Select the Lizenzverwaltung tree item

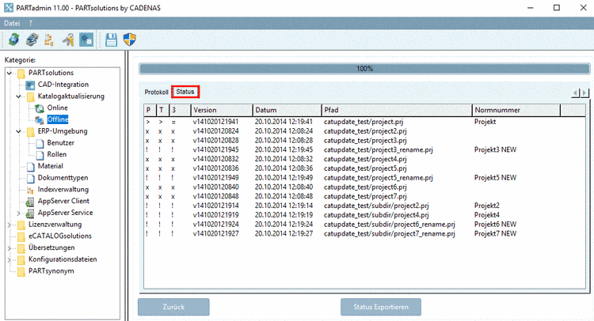[55, 225]
